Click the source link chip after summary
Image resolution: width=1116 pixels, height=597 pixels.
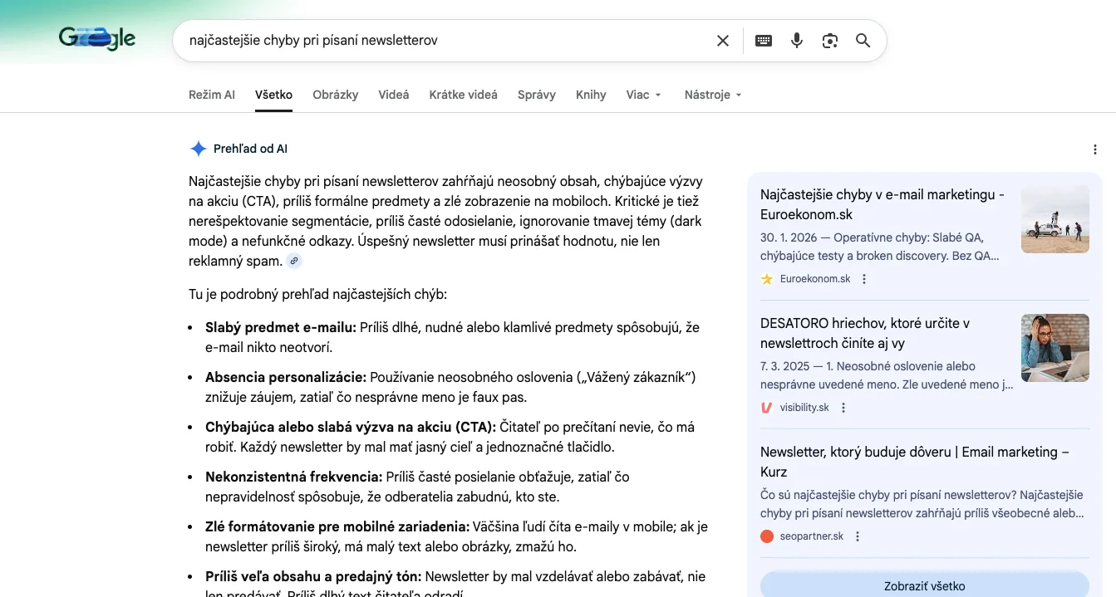pyautogui.click(x=294, y=262)
